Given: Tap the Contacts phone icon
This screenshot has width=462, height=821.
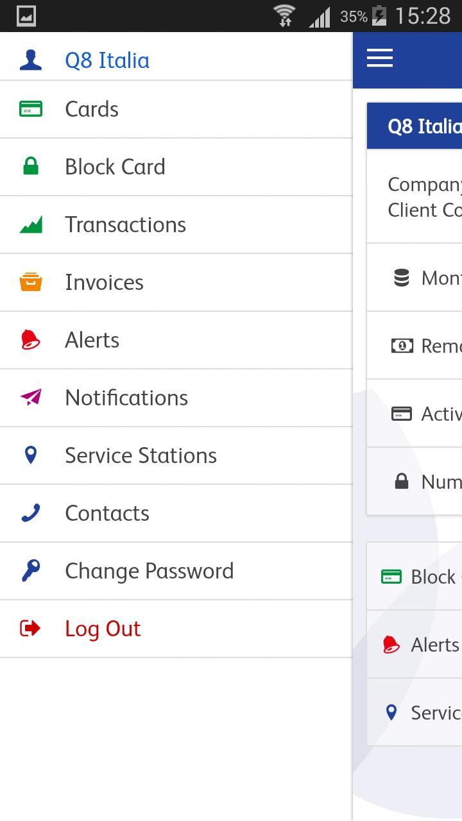Looking at the screenshot, I should tap(31, 513).
